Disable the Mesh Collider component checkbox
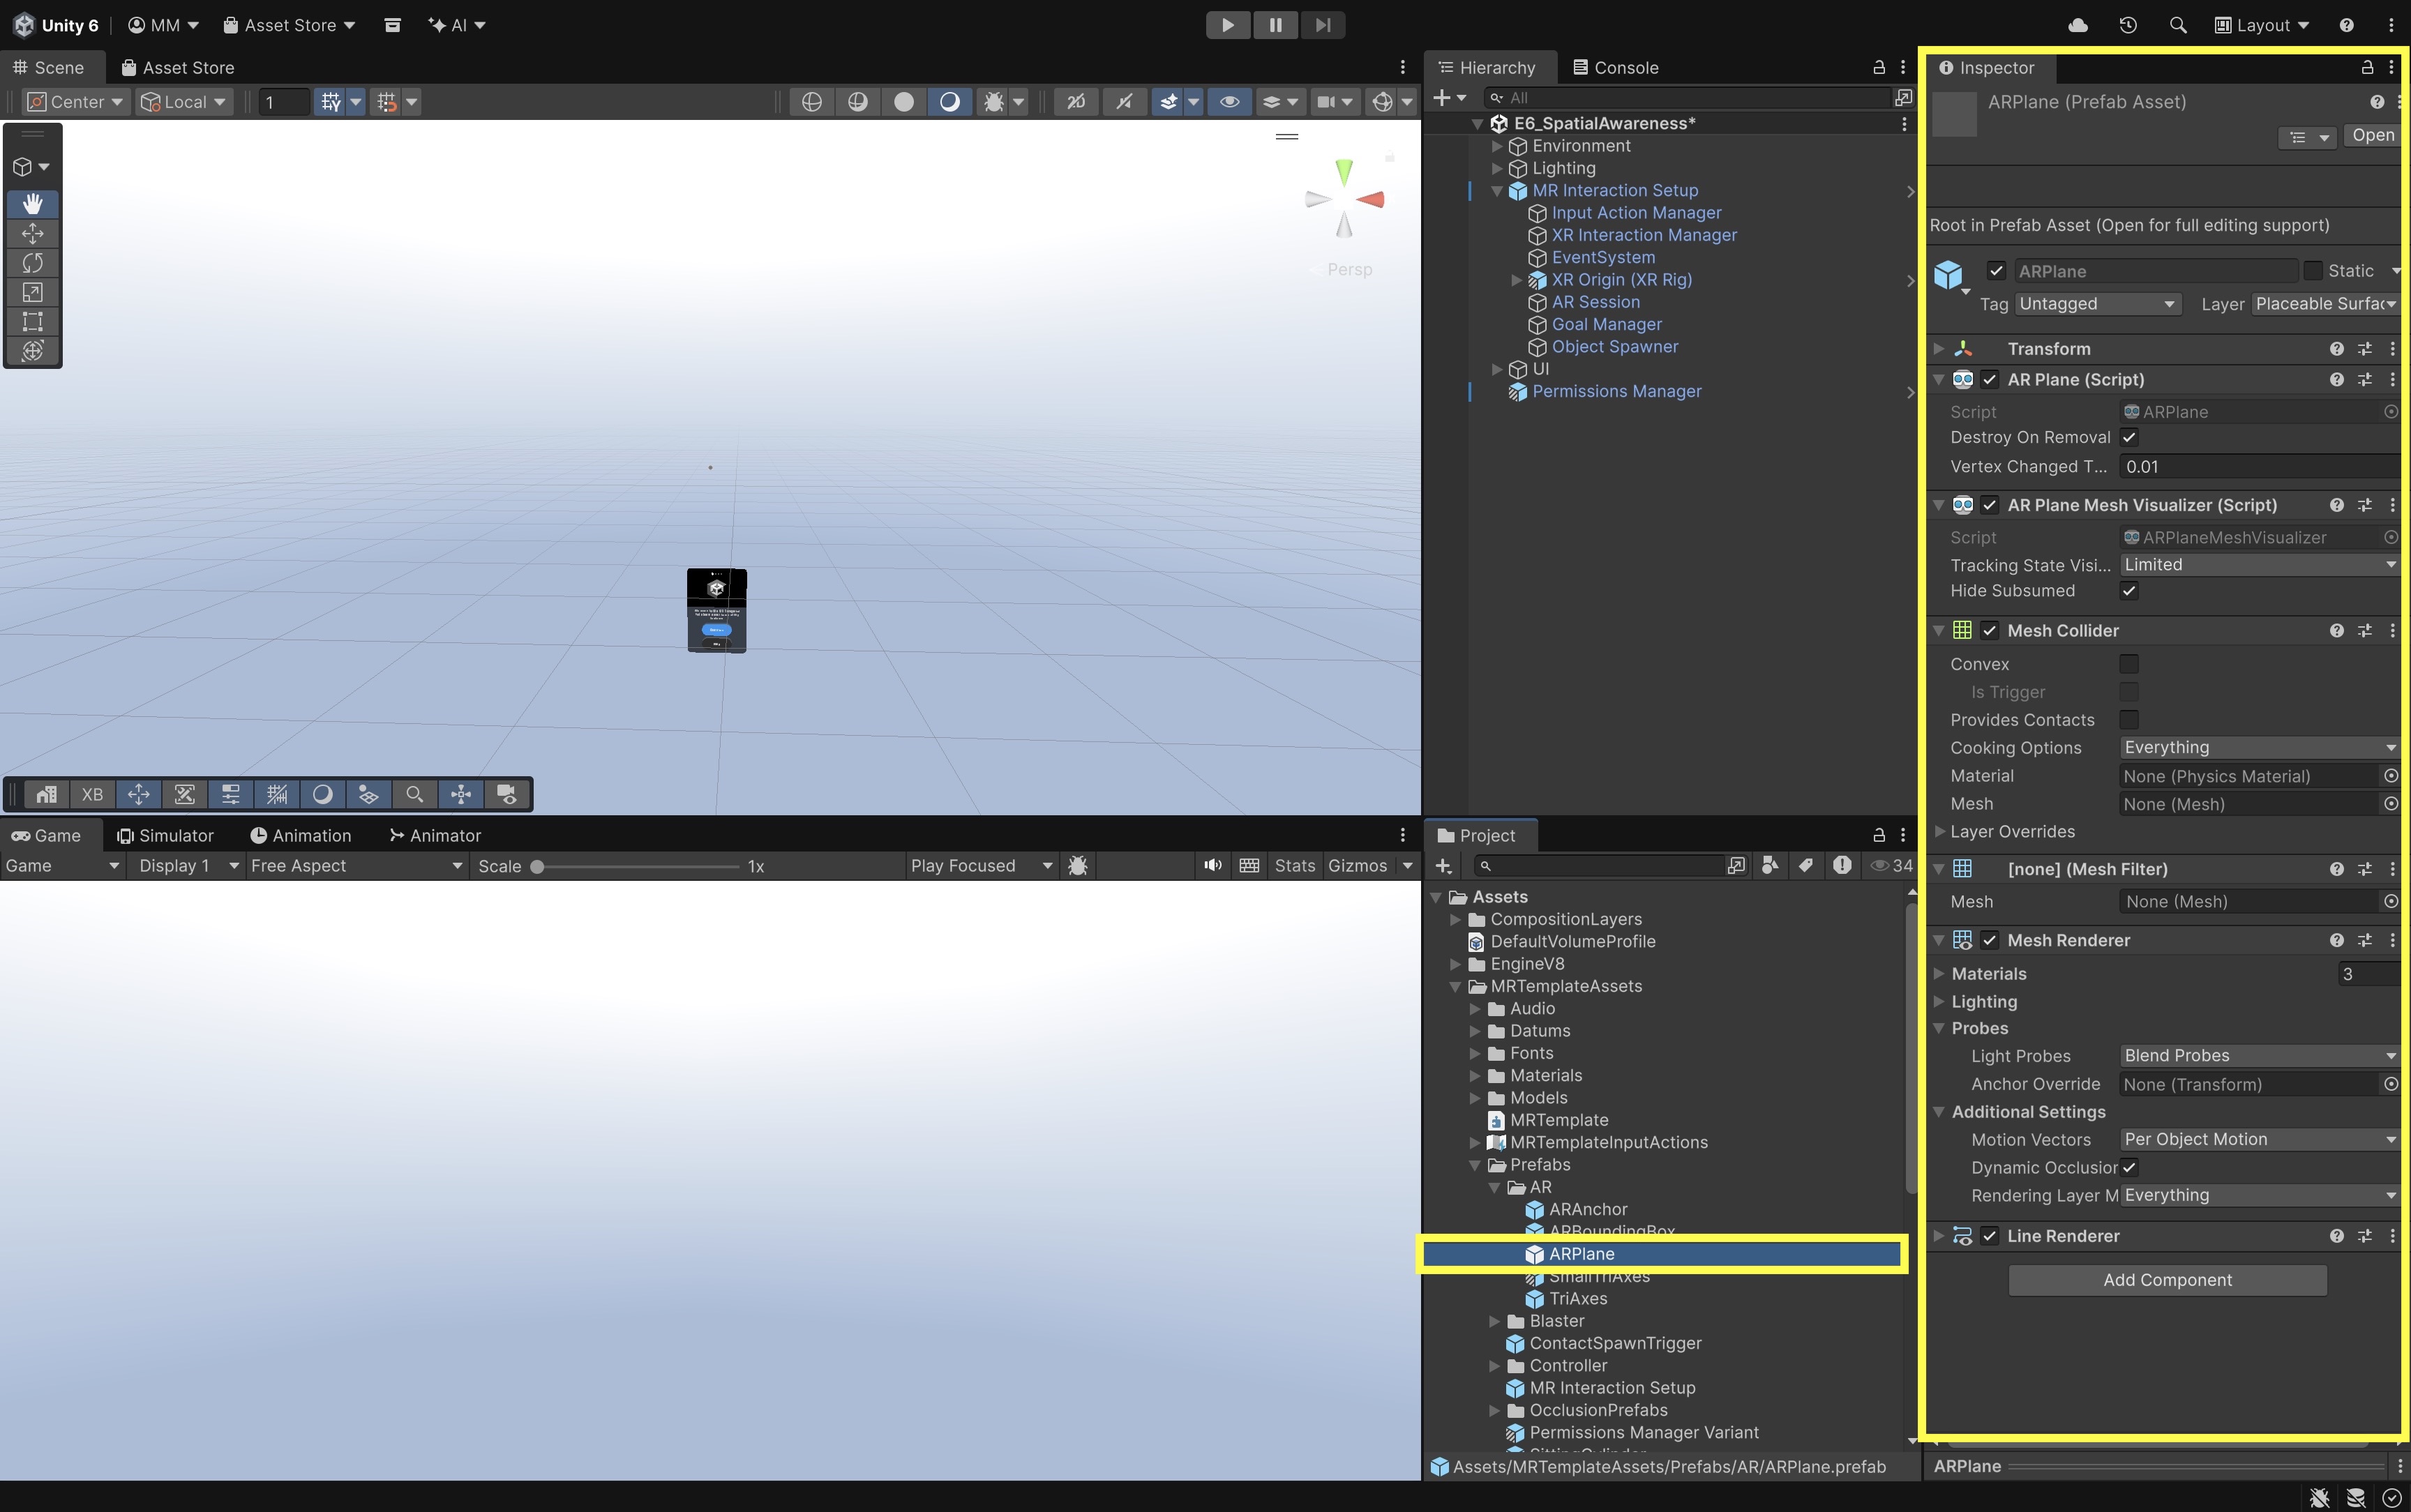 pyautogui.click(x=1989, y=631)
